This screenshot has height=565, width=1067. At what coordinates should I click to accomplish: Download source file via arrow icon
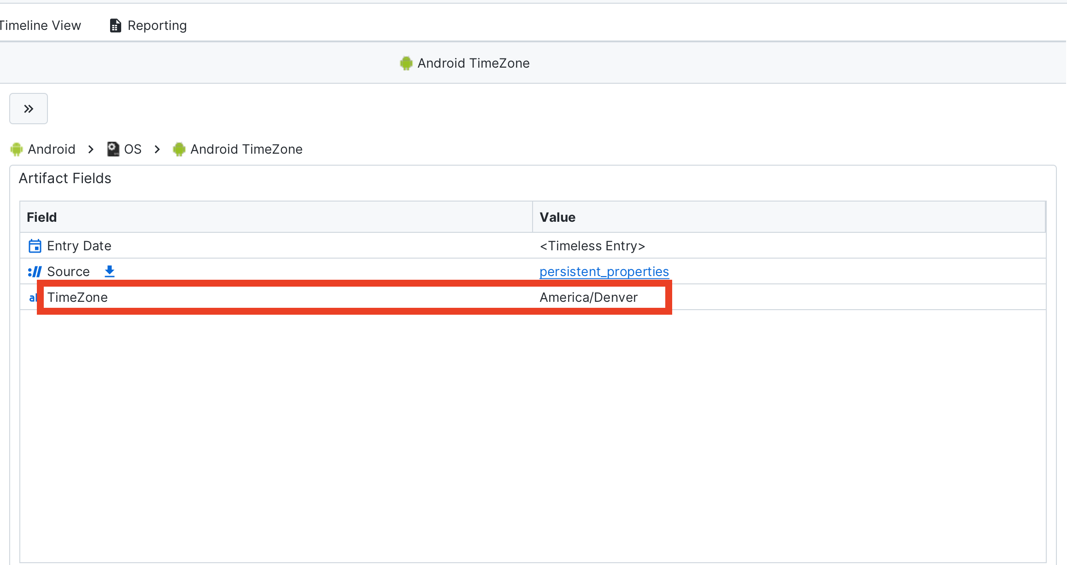click(109, 271)
